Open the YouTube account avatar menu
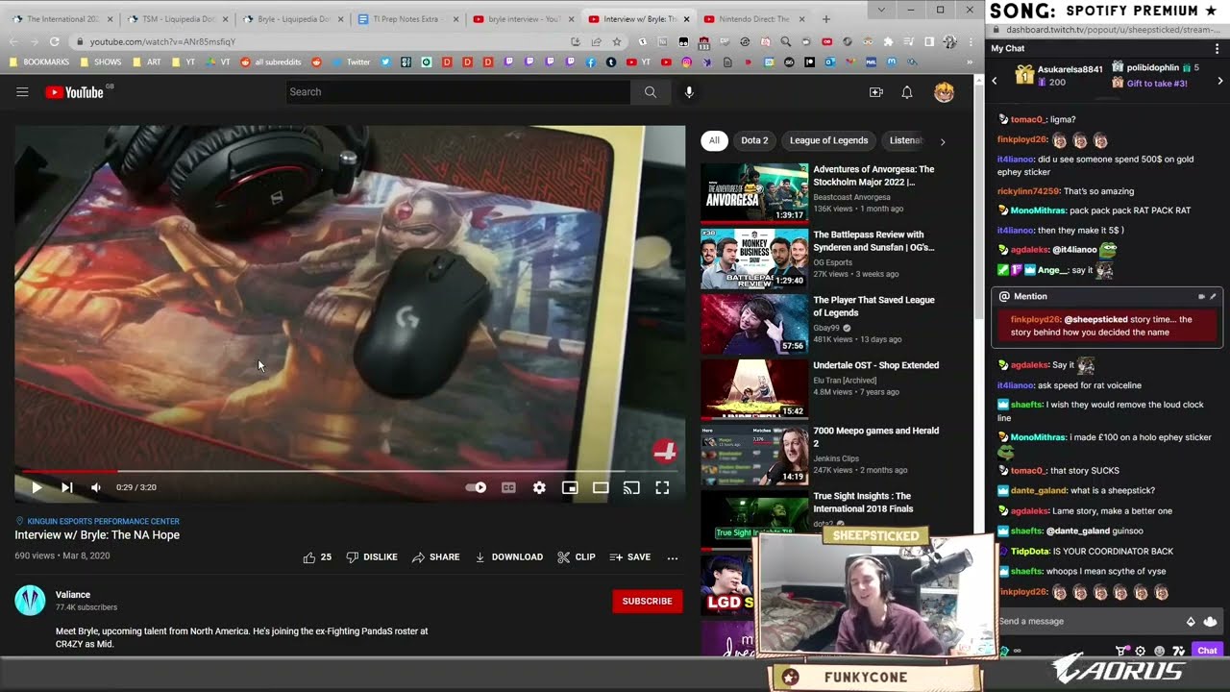The height and width of the screenshot is (692, 1230). pos(945,92)
